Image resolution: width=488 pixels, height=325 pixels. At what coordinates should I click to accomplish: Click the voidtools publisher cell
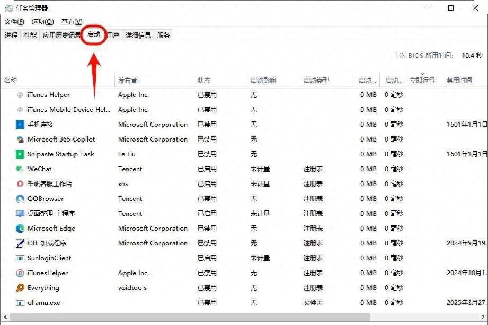(x=132, y=288)
